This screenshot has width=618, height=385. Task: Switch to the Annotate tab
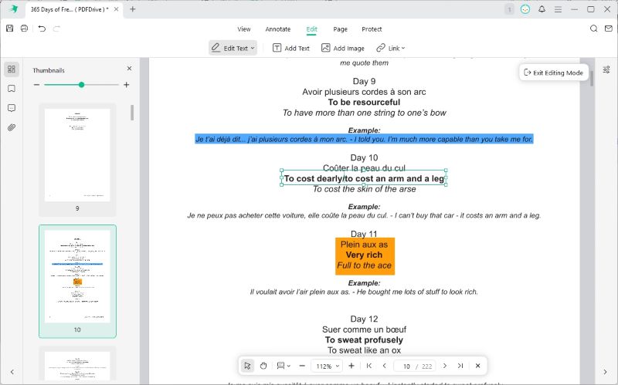pos(277,29)
